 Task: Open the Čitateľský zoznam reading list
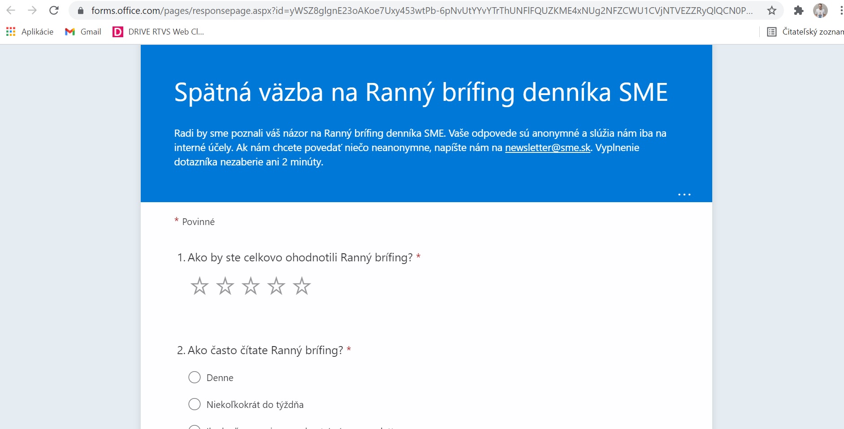[805, 31]
